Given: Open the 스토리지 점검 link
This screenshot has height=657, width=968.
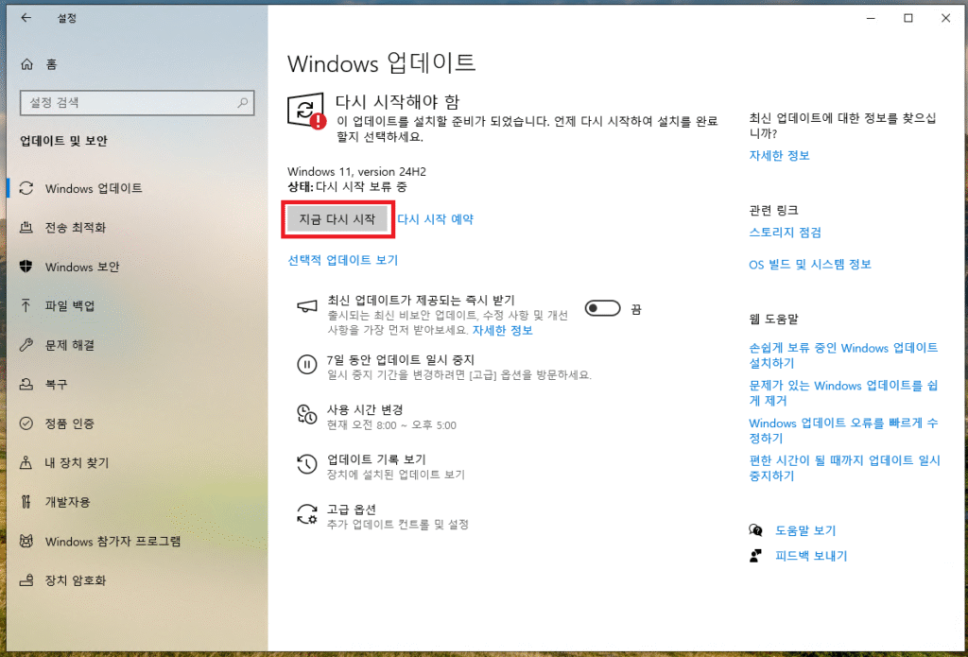Looking at the screenshot, I should coord(786,233).
